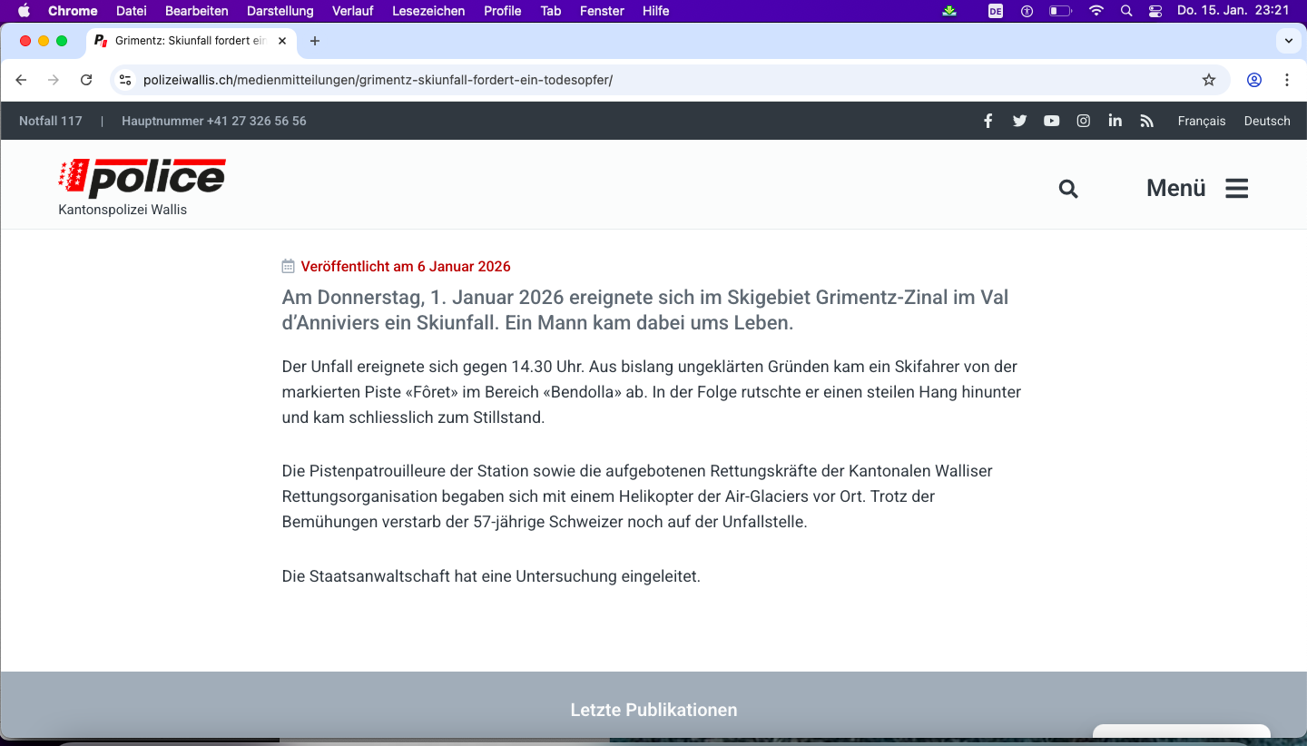Open Chrome three-dot options menu
1307x746 pixels.
tap(1287, 80)
